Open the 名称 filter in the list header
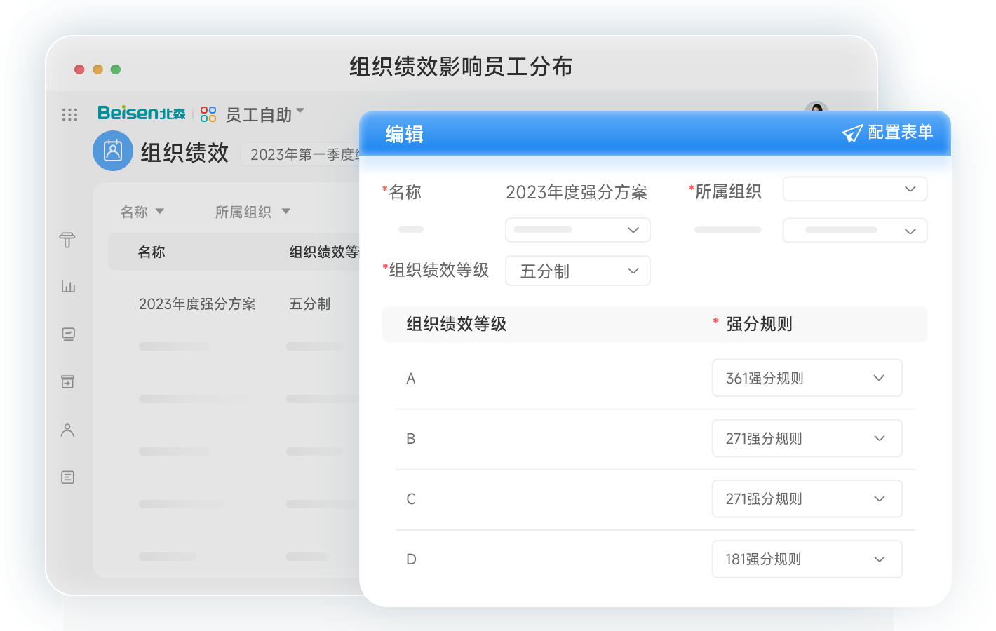Image resolution: width=996 pixels, height=631 pixels. click(x=142, y=212)
